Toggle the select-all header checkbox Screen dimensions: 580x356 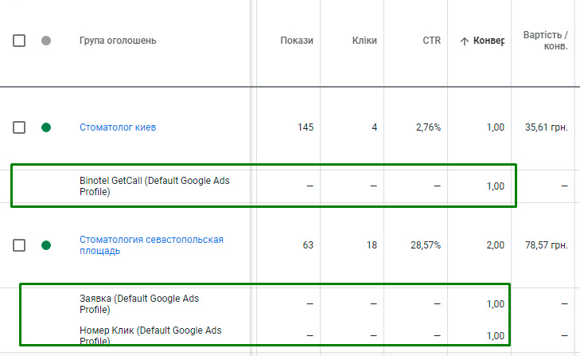click(x=19, y=41)
